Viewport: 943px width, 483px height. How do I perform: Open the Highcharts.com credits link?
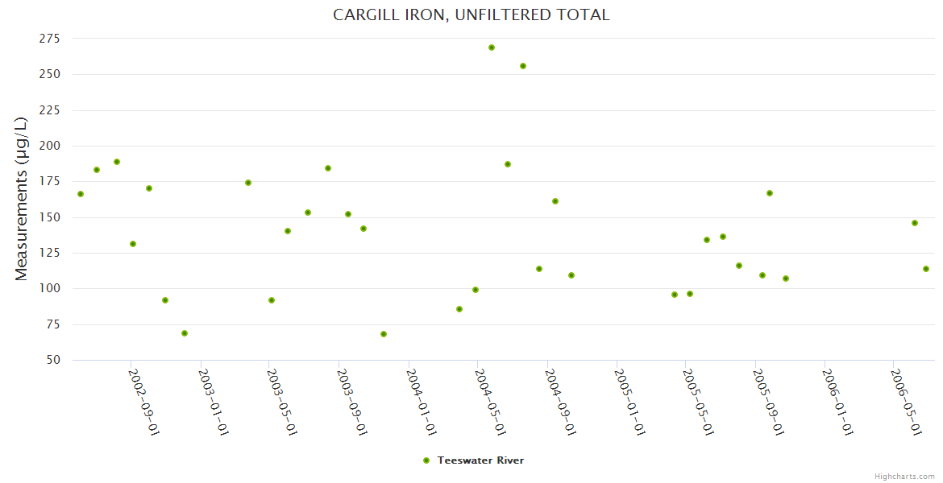pos(905,476)
